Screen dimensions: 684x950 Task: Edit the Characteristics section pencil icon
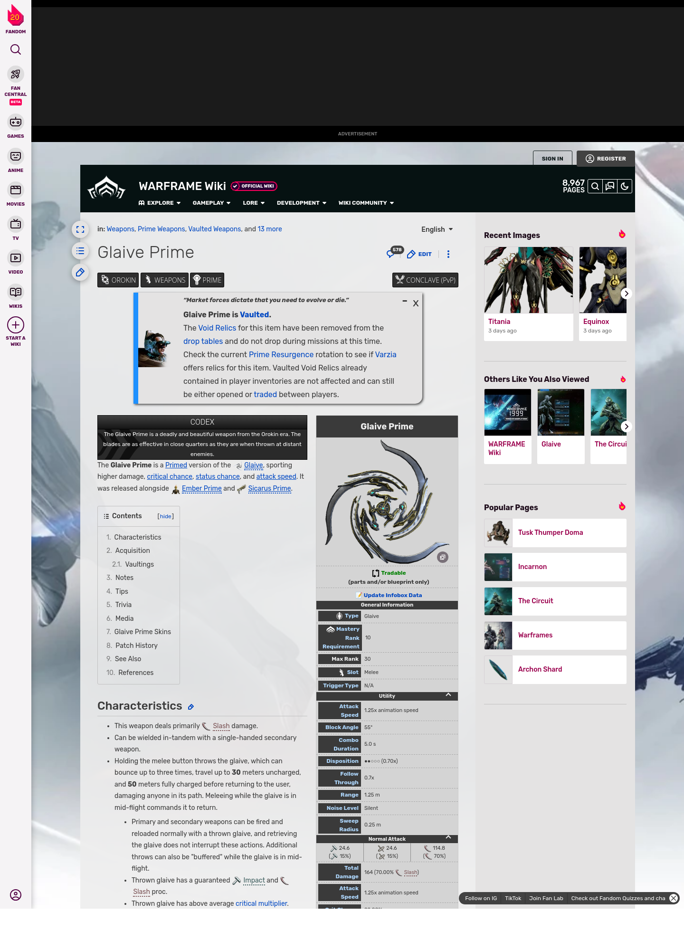click(191, 707)
